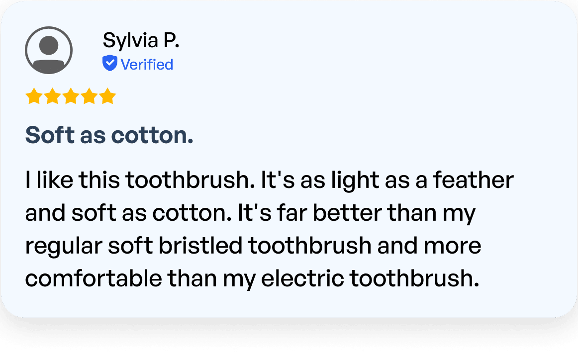The image size is (578, 357).
Task: Click the blue Verified label text
Action: click(147, 64)
